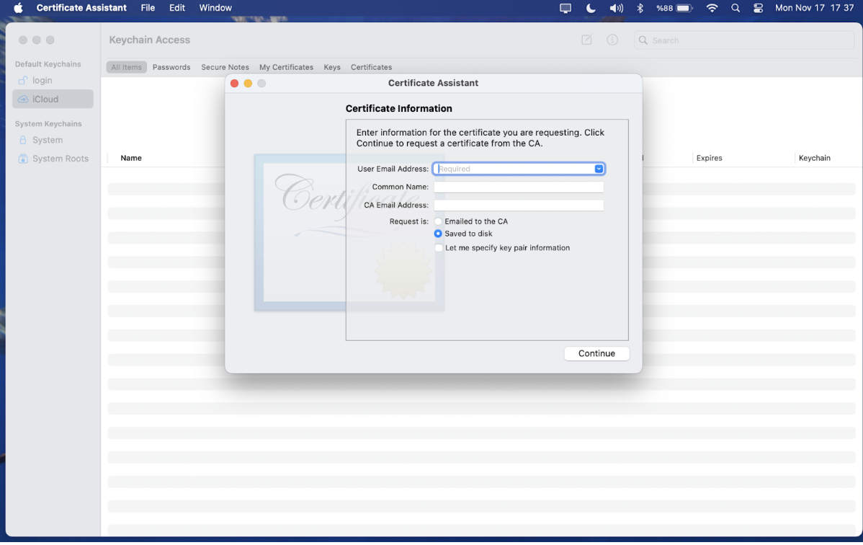Viewport: 863px width, 545px height.
Task: Enable Let me specify key pair information
Action: 439,248
